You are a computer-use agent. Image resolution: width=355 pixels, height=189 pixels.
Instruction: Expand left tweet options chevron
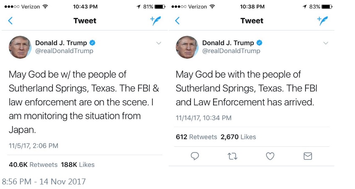pos(159,43)
